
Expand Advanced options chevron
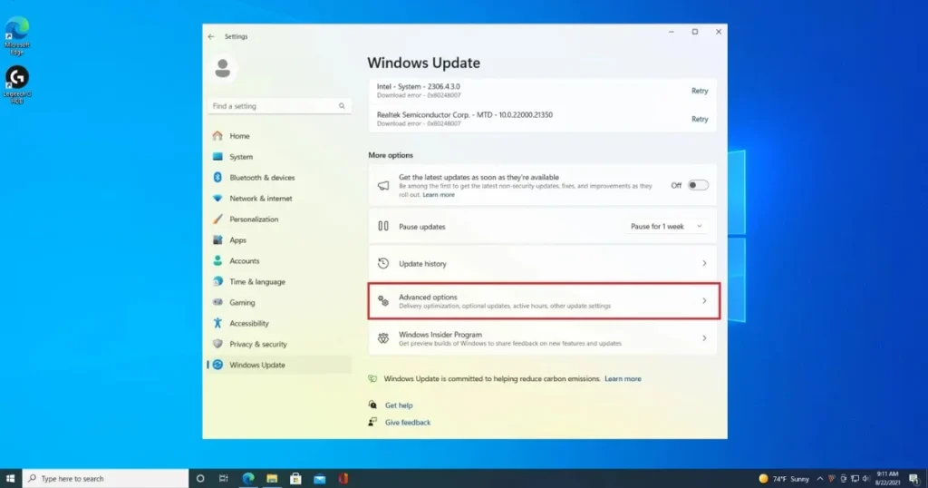click(704, 301)
